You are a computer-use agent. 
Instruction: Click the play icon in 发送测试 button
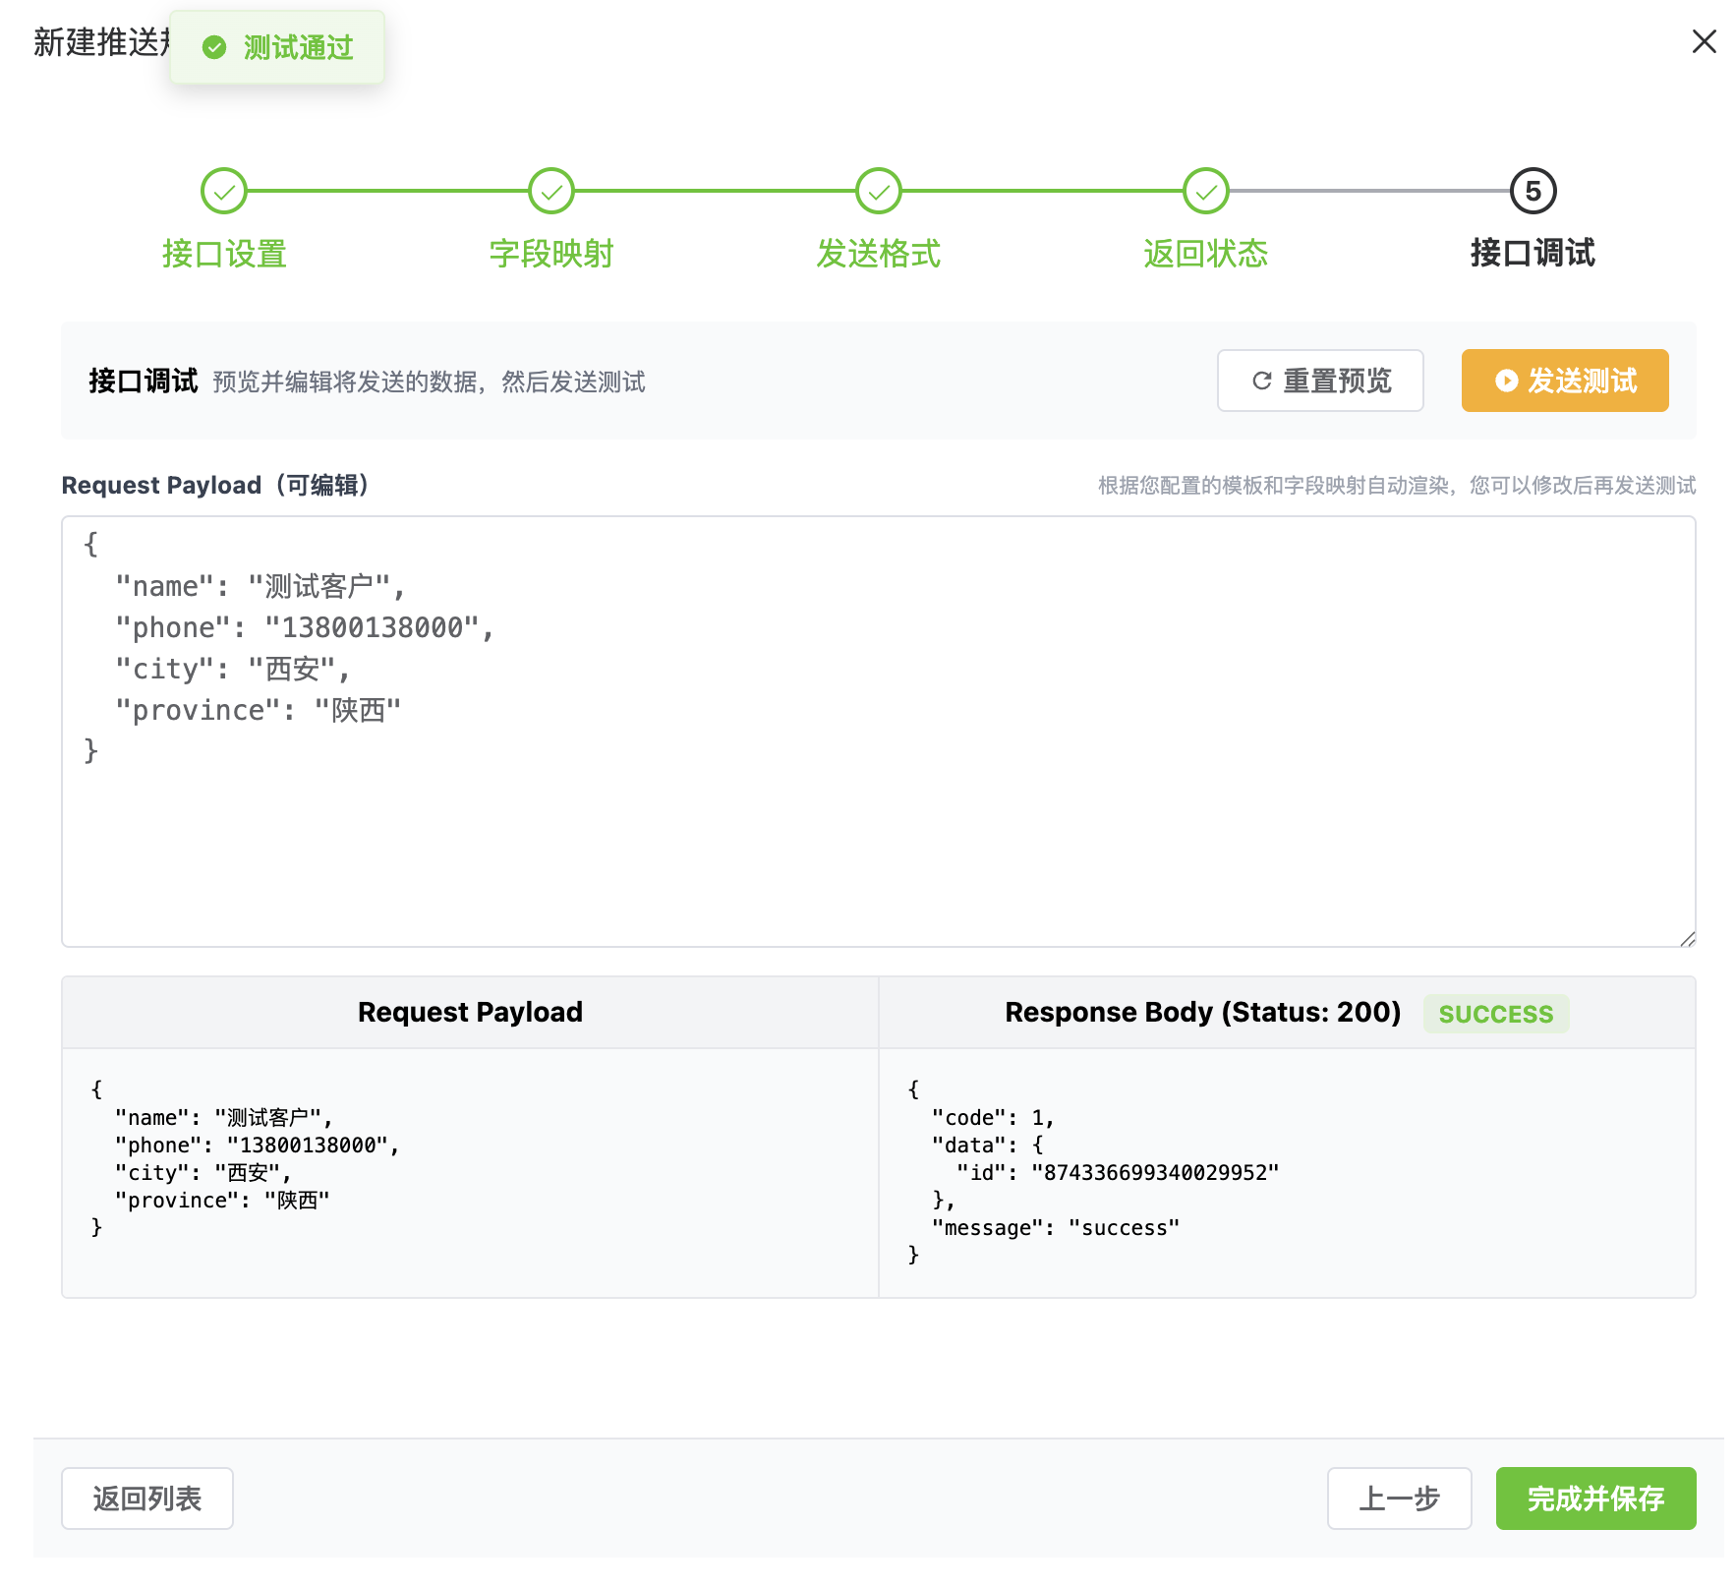(1506, 381)
